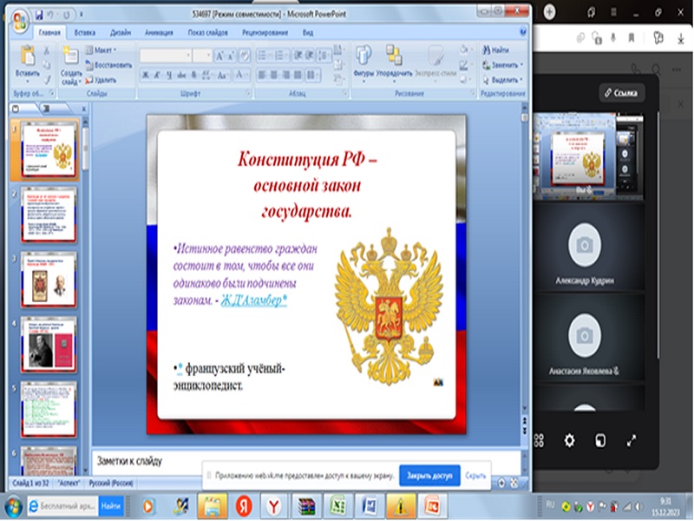Undo the last action in PowerPoint
This screenshot has height=521, width=694.
[51, 15]
